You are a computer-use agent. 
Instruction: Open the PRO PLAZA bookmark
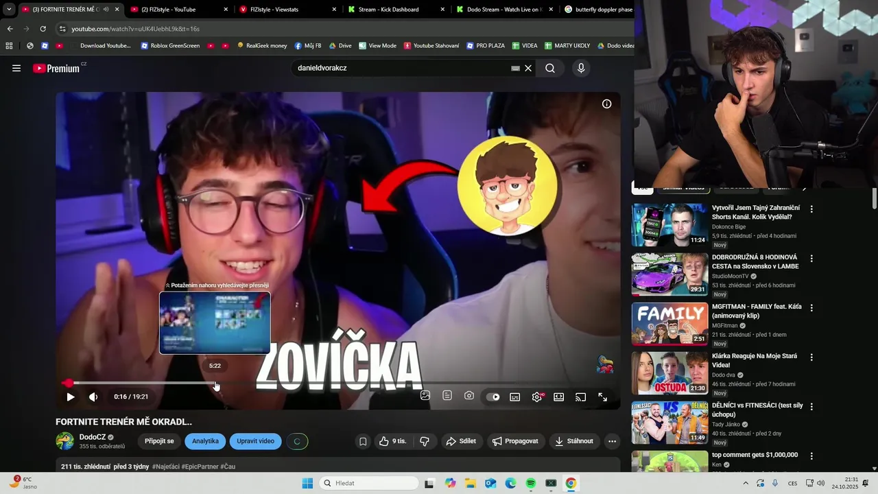point(485,46)
